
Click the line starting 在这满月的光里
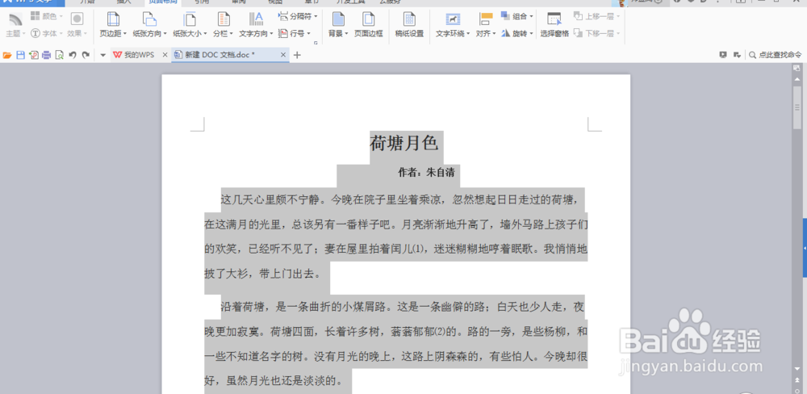pos(395,224)
